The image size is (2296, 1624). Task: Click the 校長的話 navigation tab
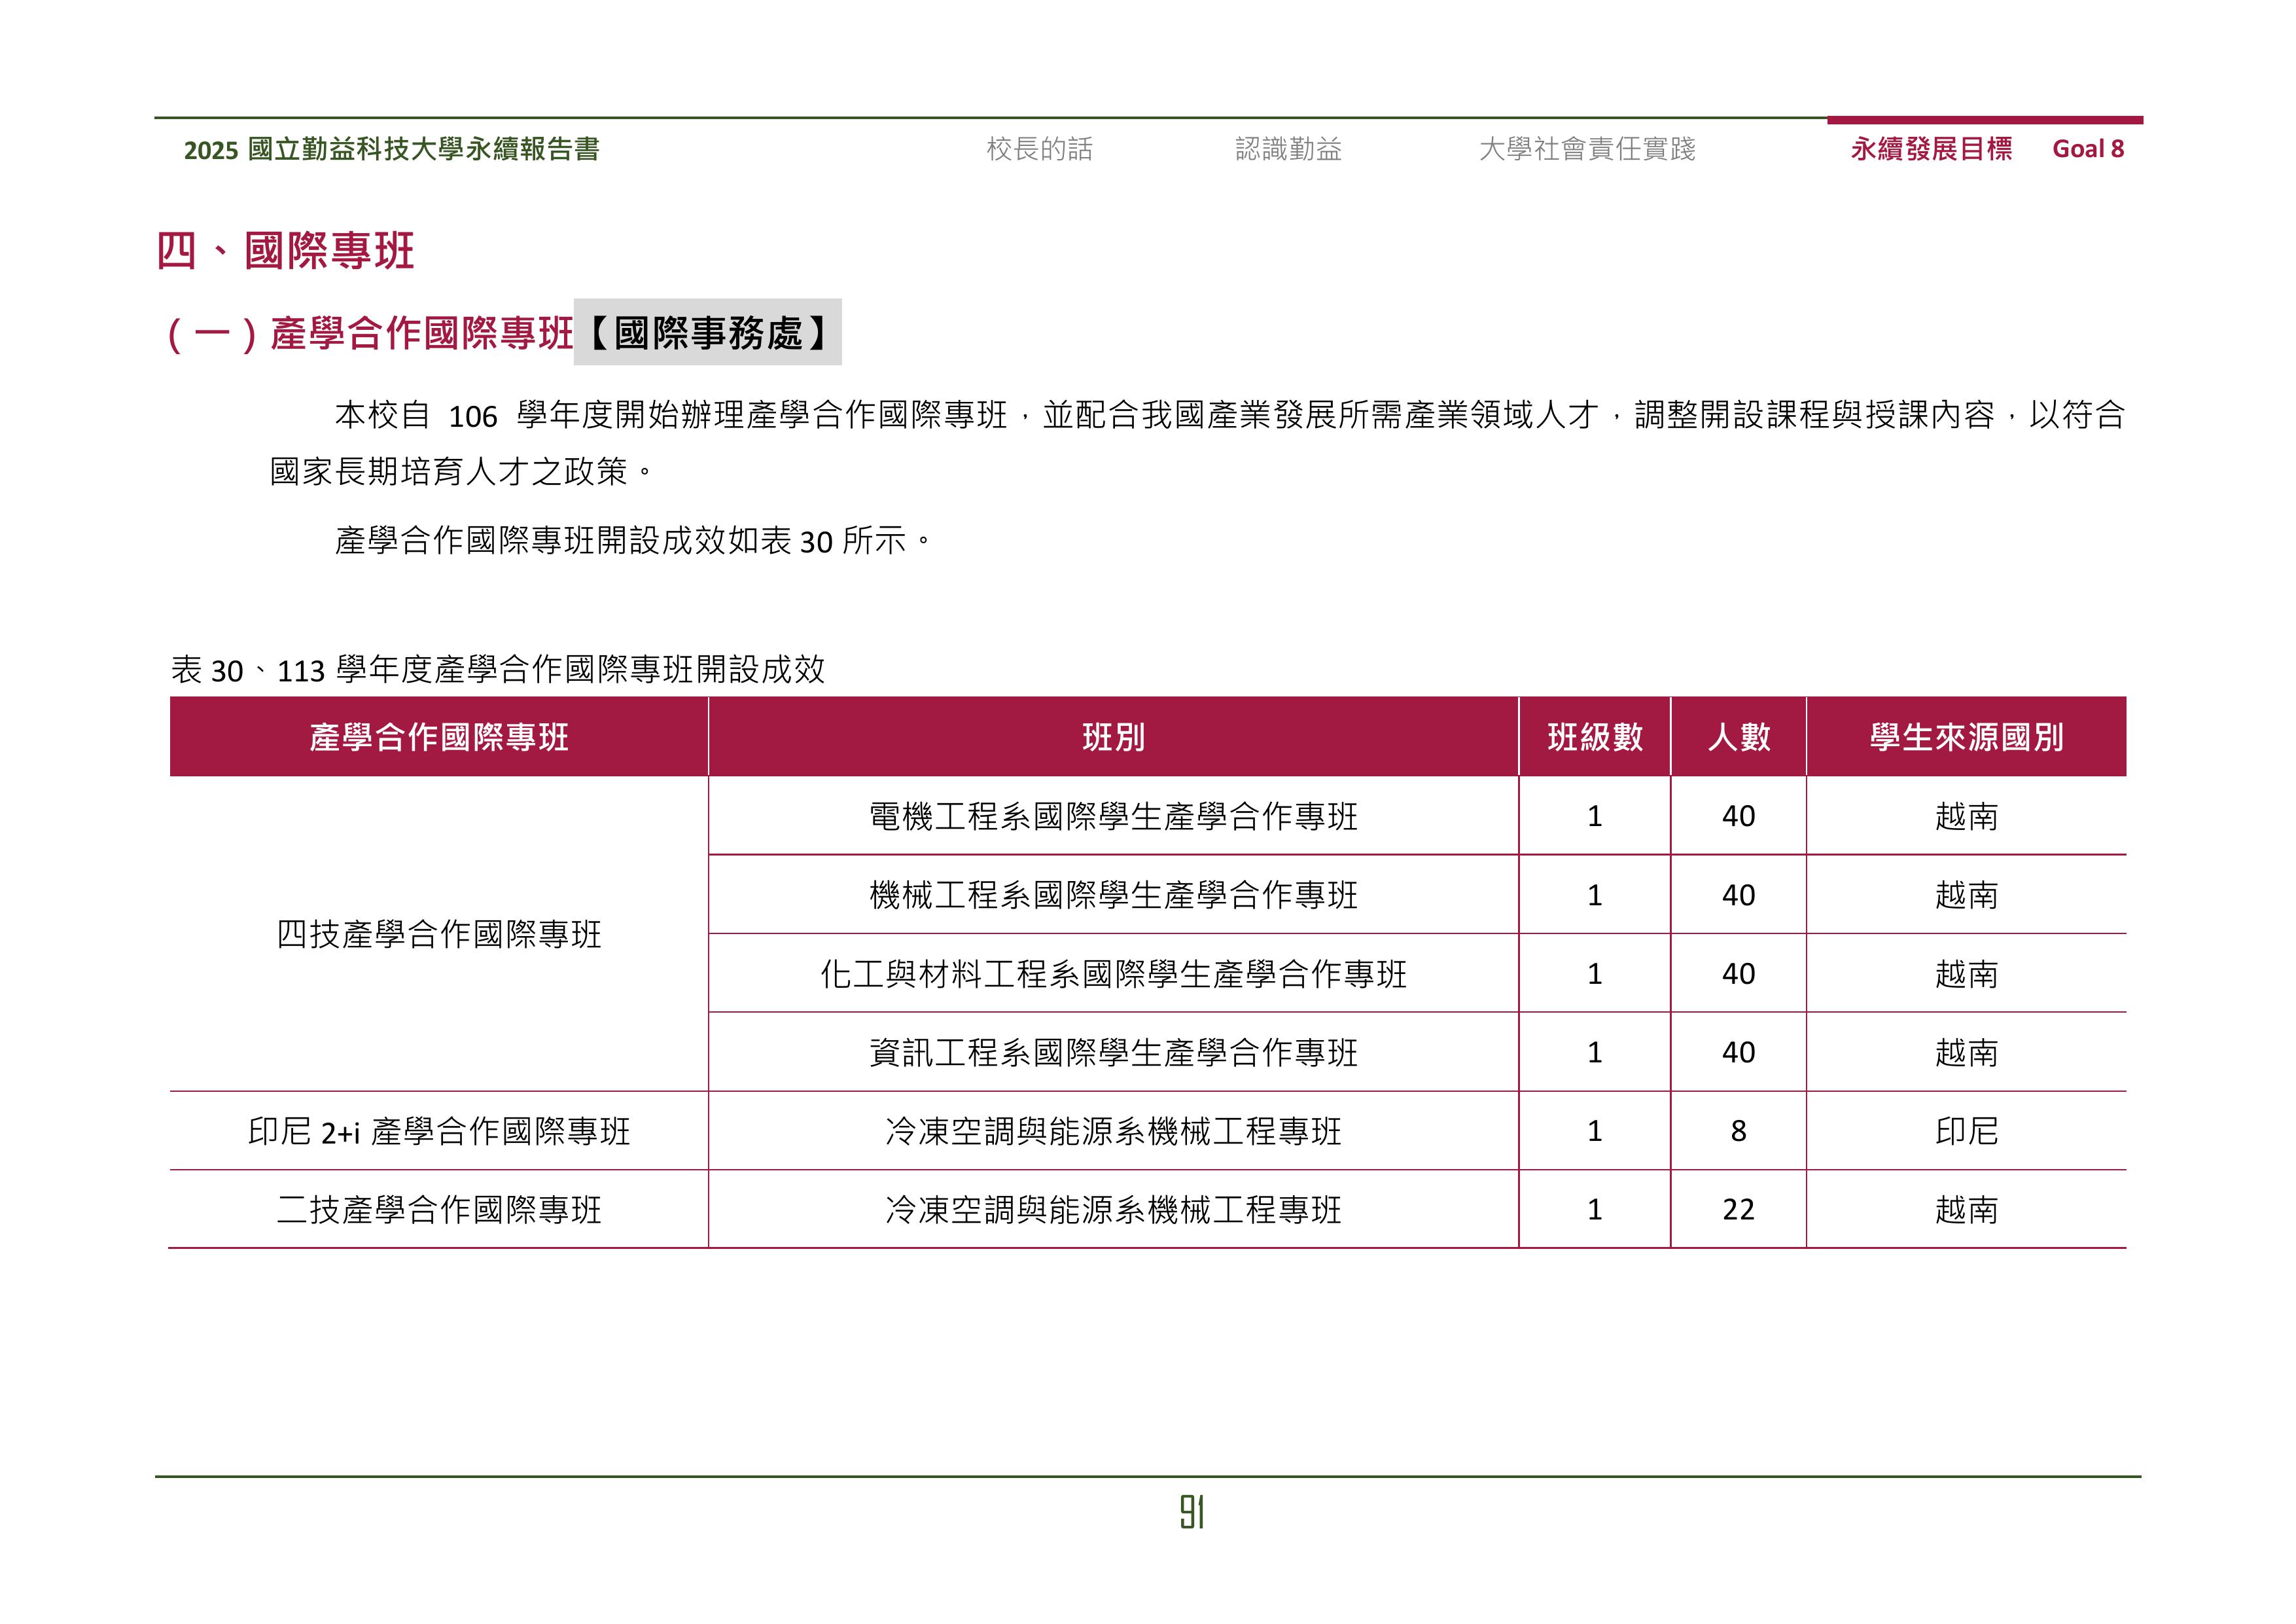[1039, 149]
